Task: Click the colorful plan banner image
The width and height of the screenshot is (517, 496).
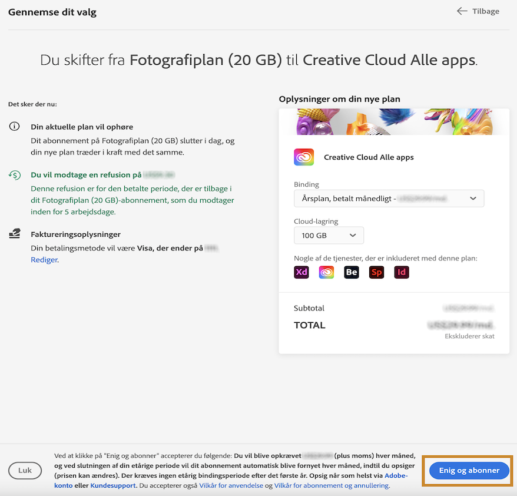Action: 393,121
